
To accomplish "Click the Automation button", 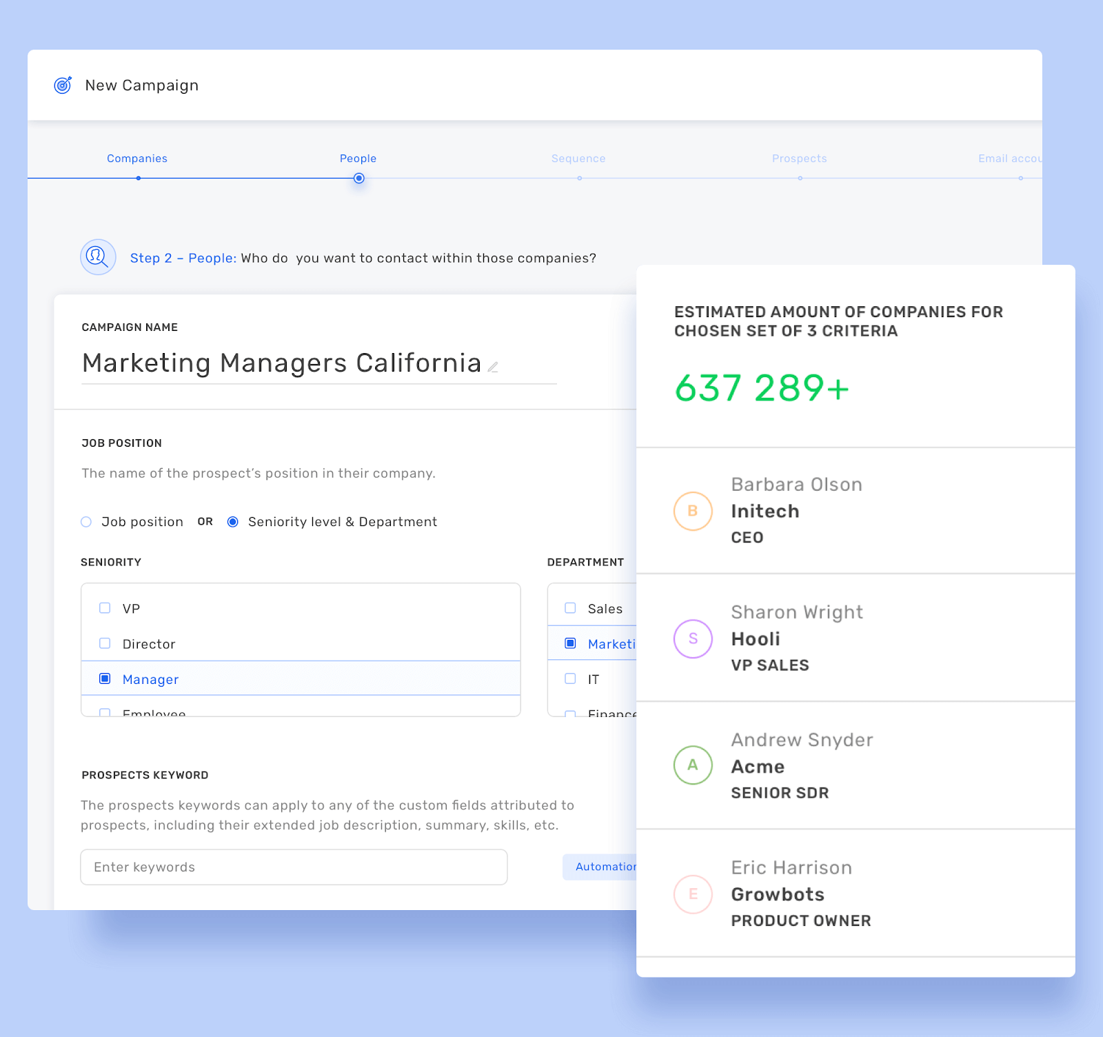I will tap(601, 867).
